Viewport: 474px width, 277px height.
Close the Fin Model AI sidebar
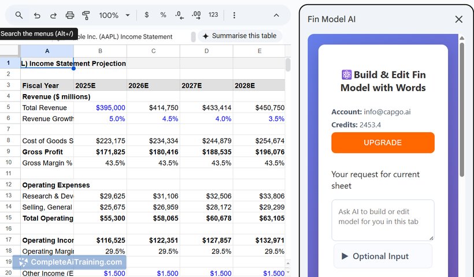458,19
